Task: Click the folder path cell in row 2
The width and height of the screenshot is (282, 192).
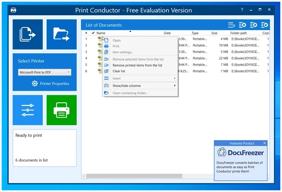Action: click(x=245, y=45)
